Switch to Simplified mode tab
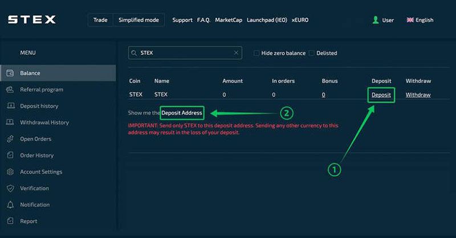456x238 pixels. pos(139,20)
